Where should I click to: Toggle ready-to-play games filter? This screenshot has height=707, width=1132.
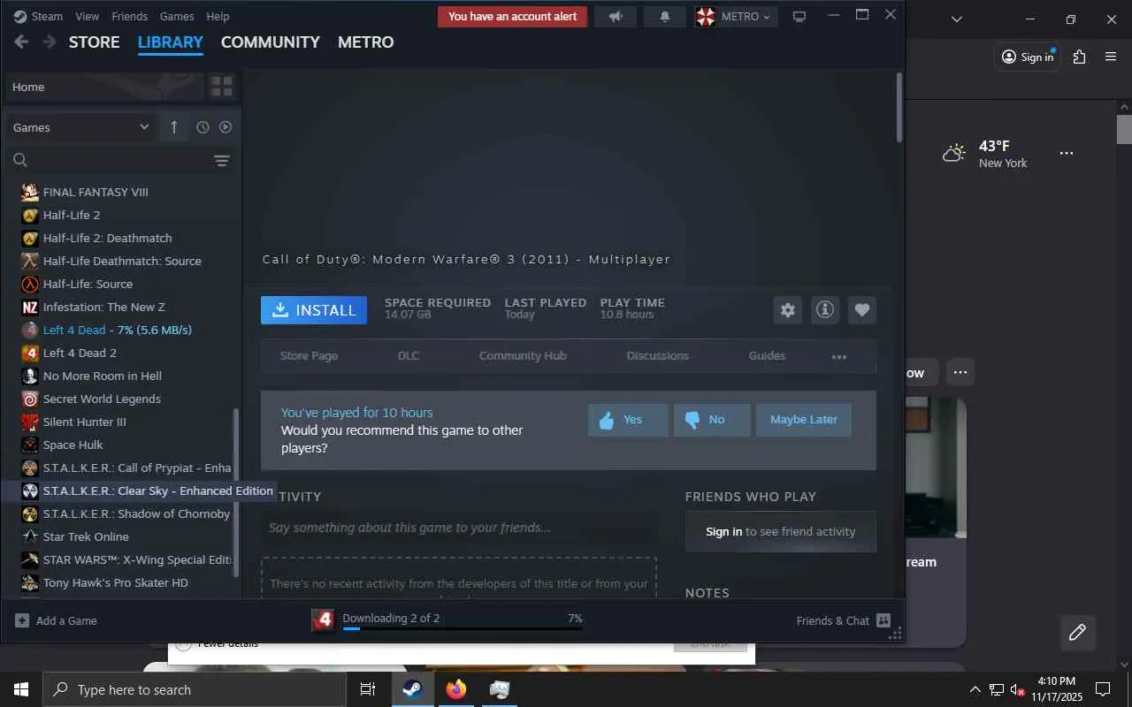pos(226,127)
